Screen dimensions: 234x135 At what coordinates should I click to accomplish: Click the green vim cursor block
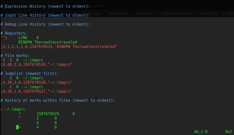point(17,127)
